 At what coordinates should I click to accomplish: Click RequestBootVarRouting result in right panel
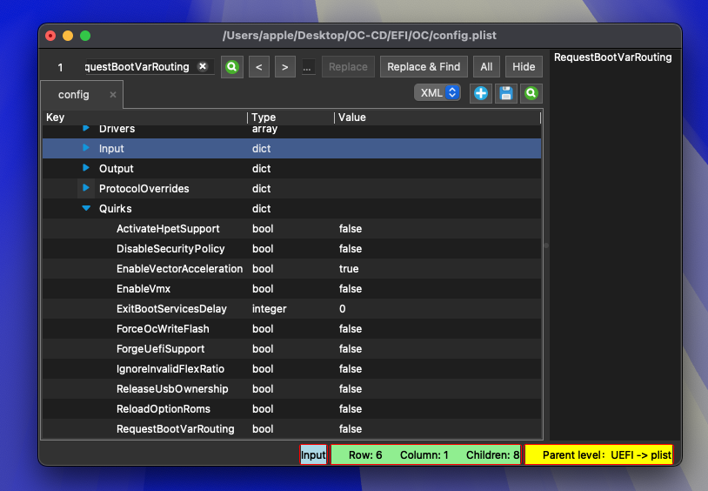(612, 57)
